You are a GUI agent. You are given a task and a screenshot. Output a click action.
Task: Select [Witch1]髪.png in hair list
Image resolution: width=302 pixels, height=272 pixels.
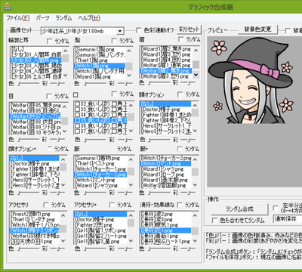point(100,66)
